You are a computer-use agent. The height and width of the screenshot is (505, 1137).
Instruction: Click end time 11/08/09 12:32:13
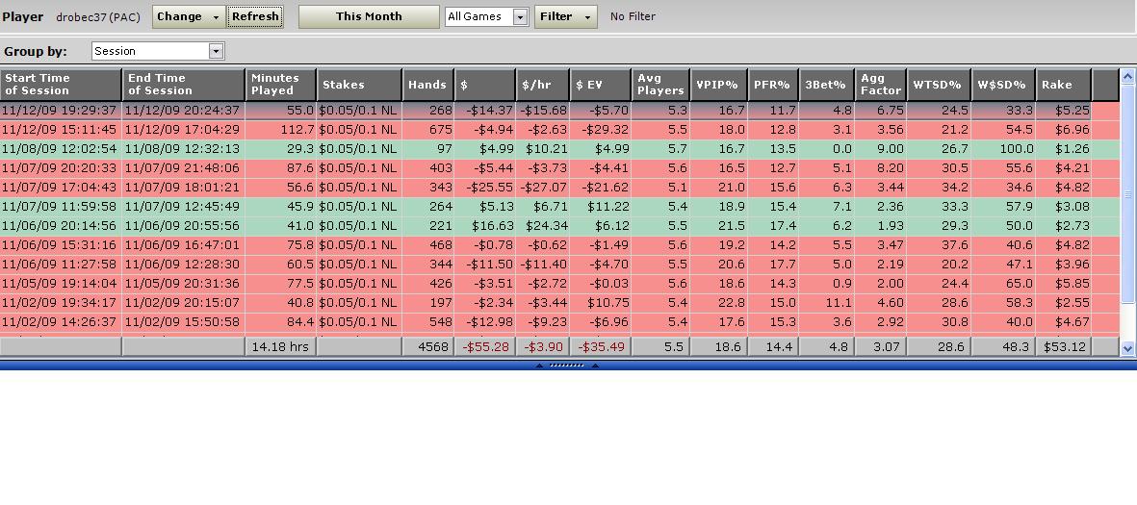click(183, 148)
